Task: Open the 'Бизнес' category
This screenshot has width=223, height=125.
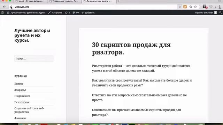Action: [x=19, y=84]
